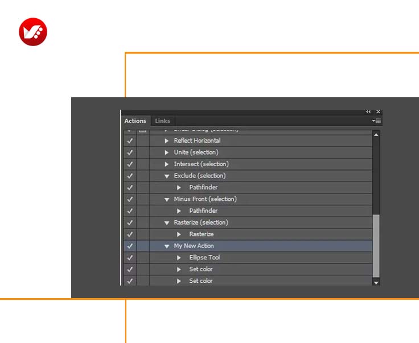419x343 pixels.
Task: Expand Pathfinder step under Minus Front
Action: (x=179, y=211)
